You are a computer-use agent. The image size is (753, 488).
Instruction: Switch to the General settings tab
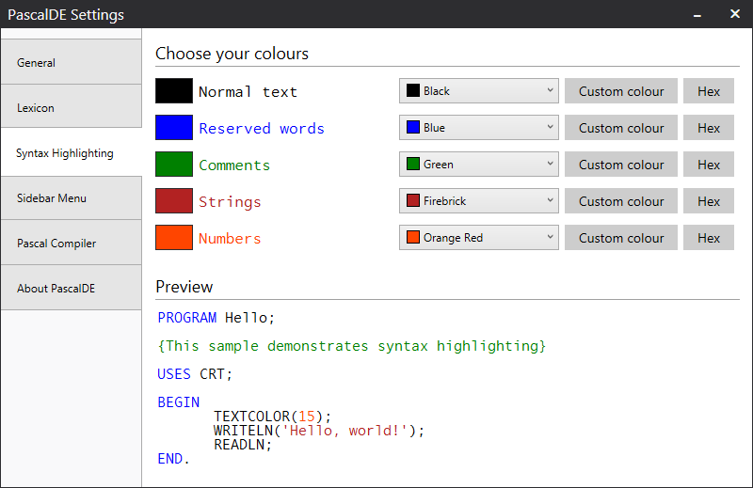click(x=72, y=63)
